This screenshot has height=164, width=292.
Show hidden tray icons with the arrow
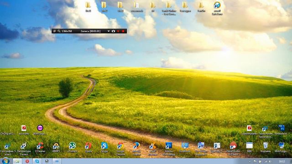click(x=250, y=161)
